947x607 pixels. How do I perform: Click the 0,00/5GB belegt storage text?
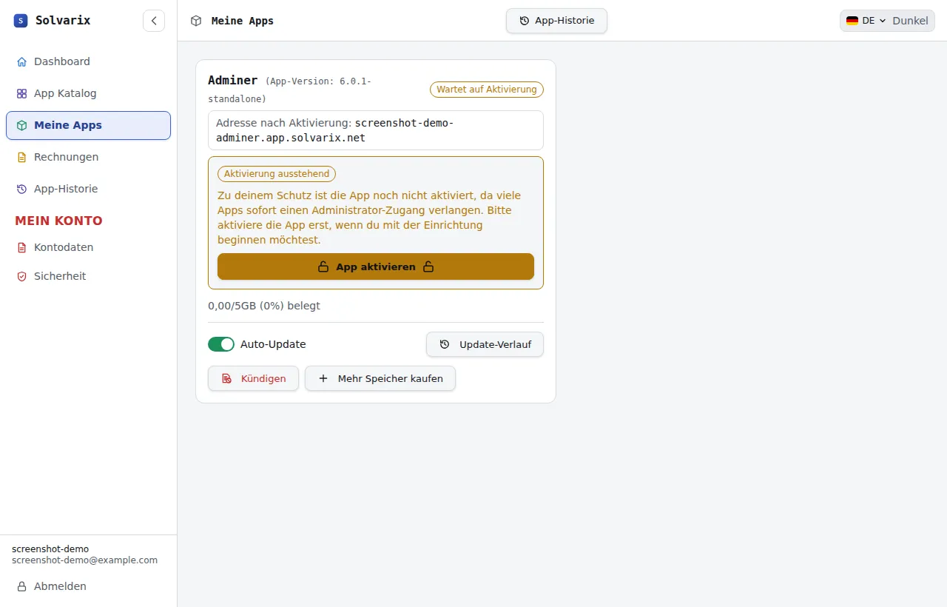pyautogui.click(x=264, y=306)
